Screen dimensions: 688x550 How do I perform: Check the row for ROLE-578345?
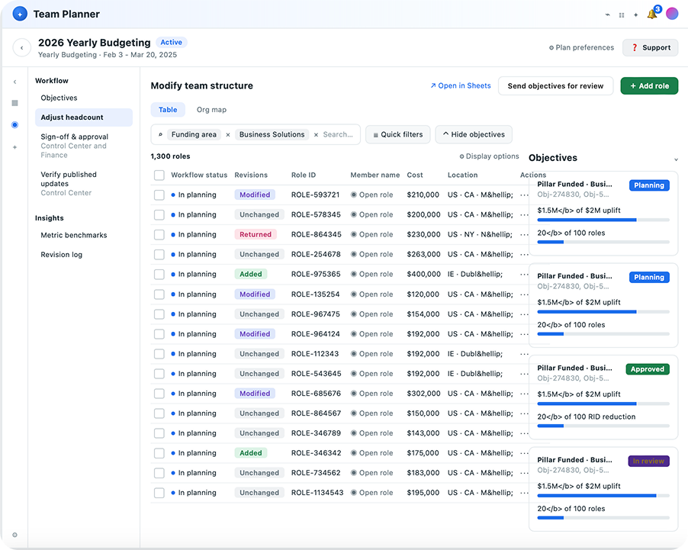[x=159, y=214]
